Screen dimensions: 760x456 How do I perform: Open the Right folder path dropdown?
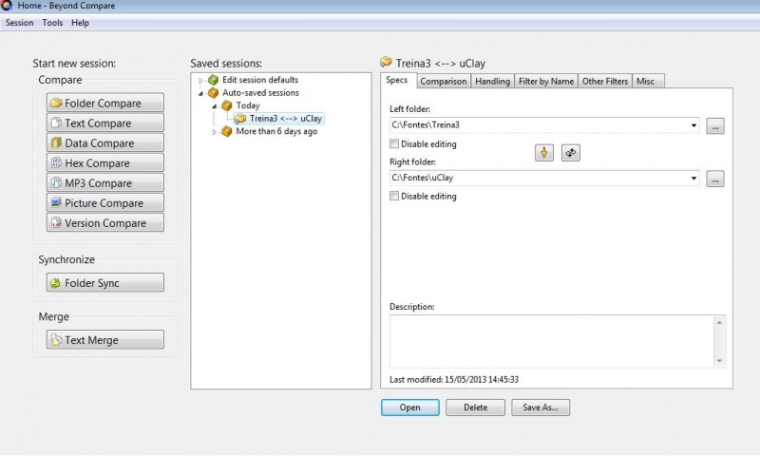pos(693,179)
